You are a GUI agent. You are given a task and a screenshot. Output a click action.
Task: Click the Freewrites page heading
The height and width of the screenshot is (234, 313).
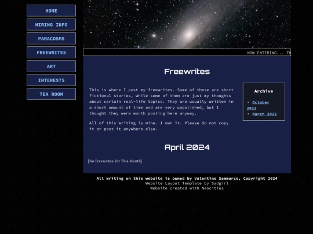pos(187,72)
